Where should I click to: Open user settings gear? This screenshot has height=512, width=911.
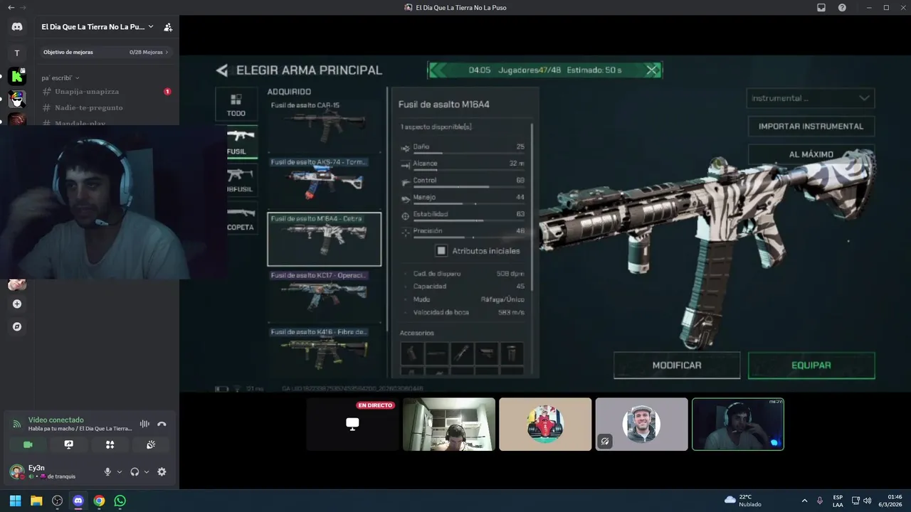click(162, 471)
